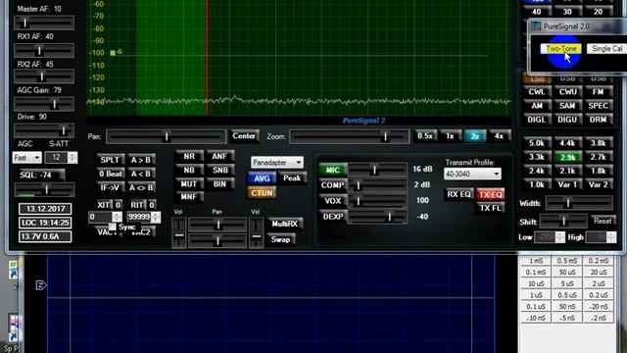Enable the SNB button

tap(219, 170)
